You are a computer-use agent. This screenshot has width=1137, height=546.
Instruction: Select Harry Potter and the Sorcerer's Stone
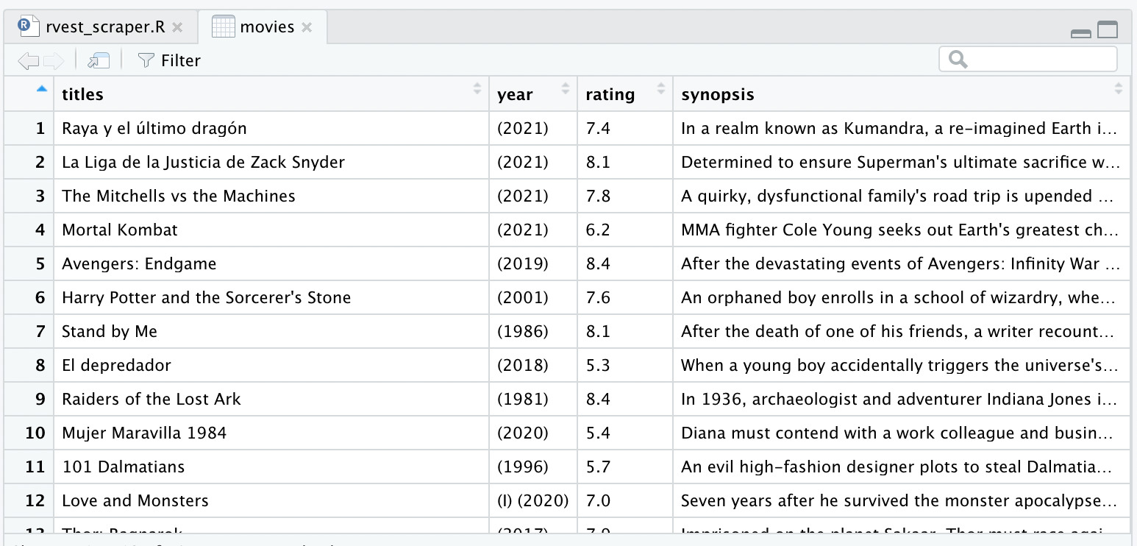(x=271, y=297)
